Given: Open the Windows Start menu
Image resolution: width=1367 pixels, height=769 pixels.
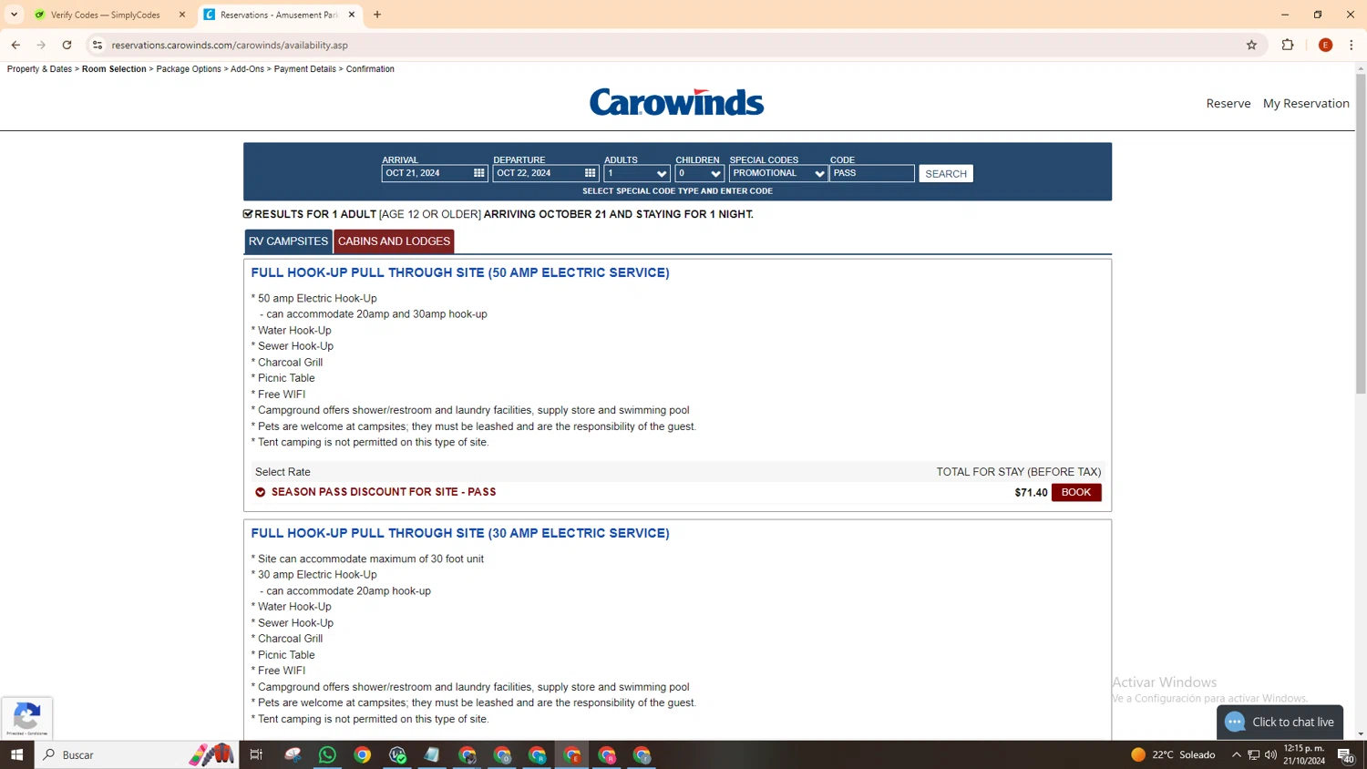Looking at the screenshot, I should pyautogui.click(x=16, y=754).
